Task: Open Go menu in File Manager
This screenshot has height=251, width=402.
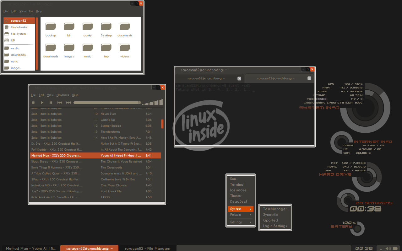Action: tap(31, 11)
